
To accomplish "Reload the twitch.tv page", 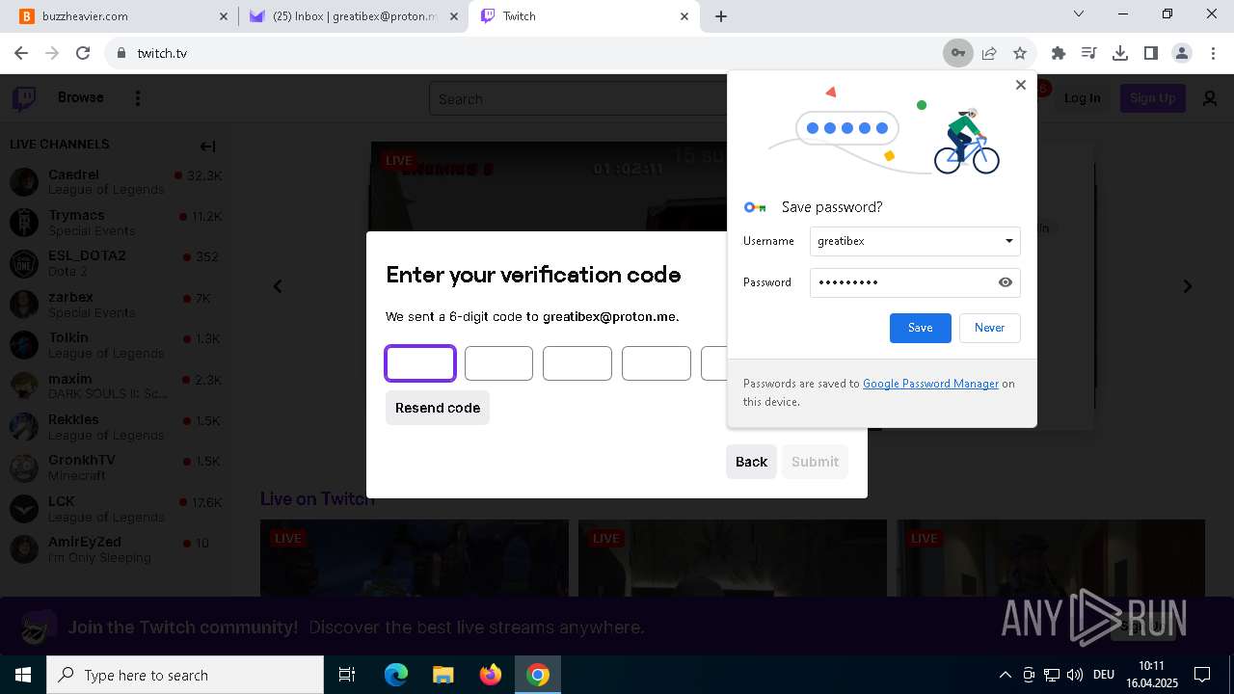I will click(x=83, y=53).
